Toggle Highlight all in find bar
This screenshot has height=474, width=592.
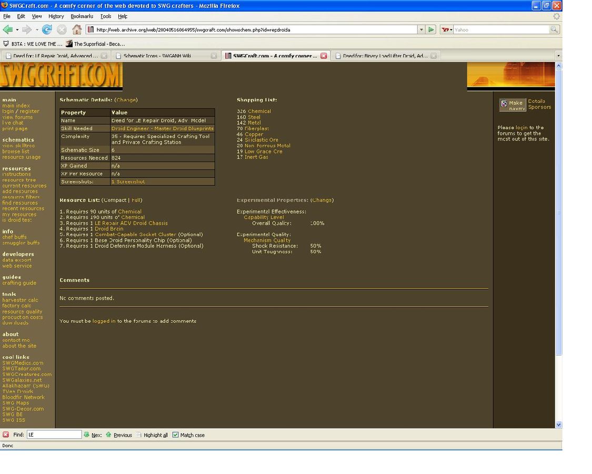click(139, 435)
